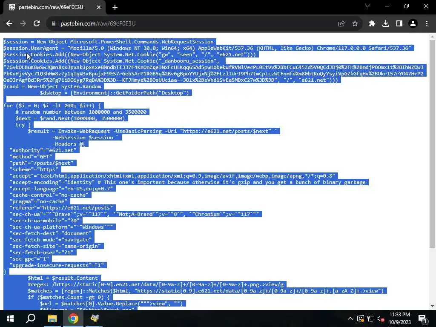Click the "path"="/posts/$next" line
Screen dimensions: 436x327
[41, 163]
